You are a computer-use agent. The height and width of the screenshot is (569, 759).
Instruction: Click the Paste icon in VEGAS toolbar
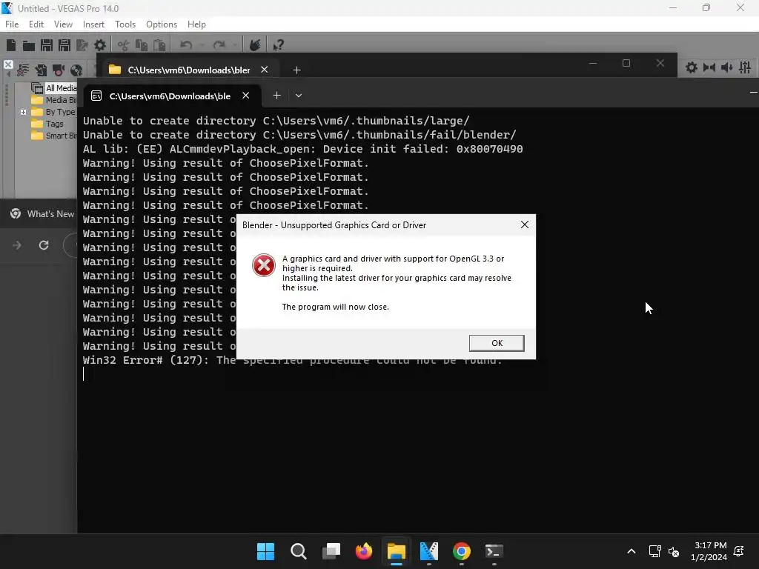pyautogui.click(x=159, y=45)
